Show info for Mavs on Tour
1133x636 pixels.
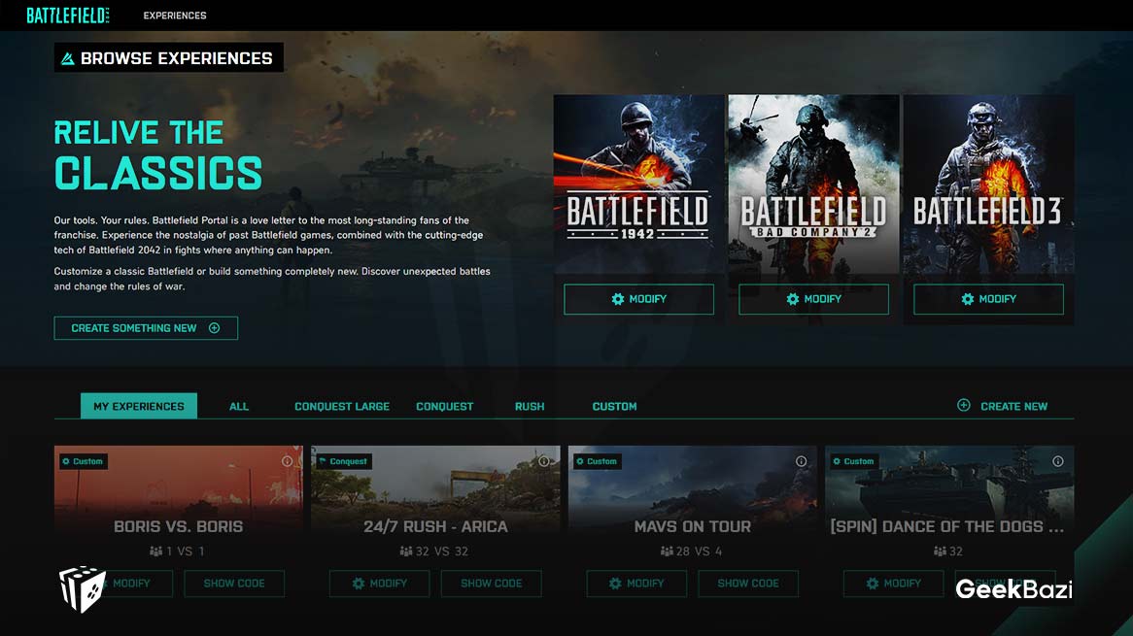click(x=802, y=461)
